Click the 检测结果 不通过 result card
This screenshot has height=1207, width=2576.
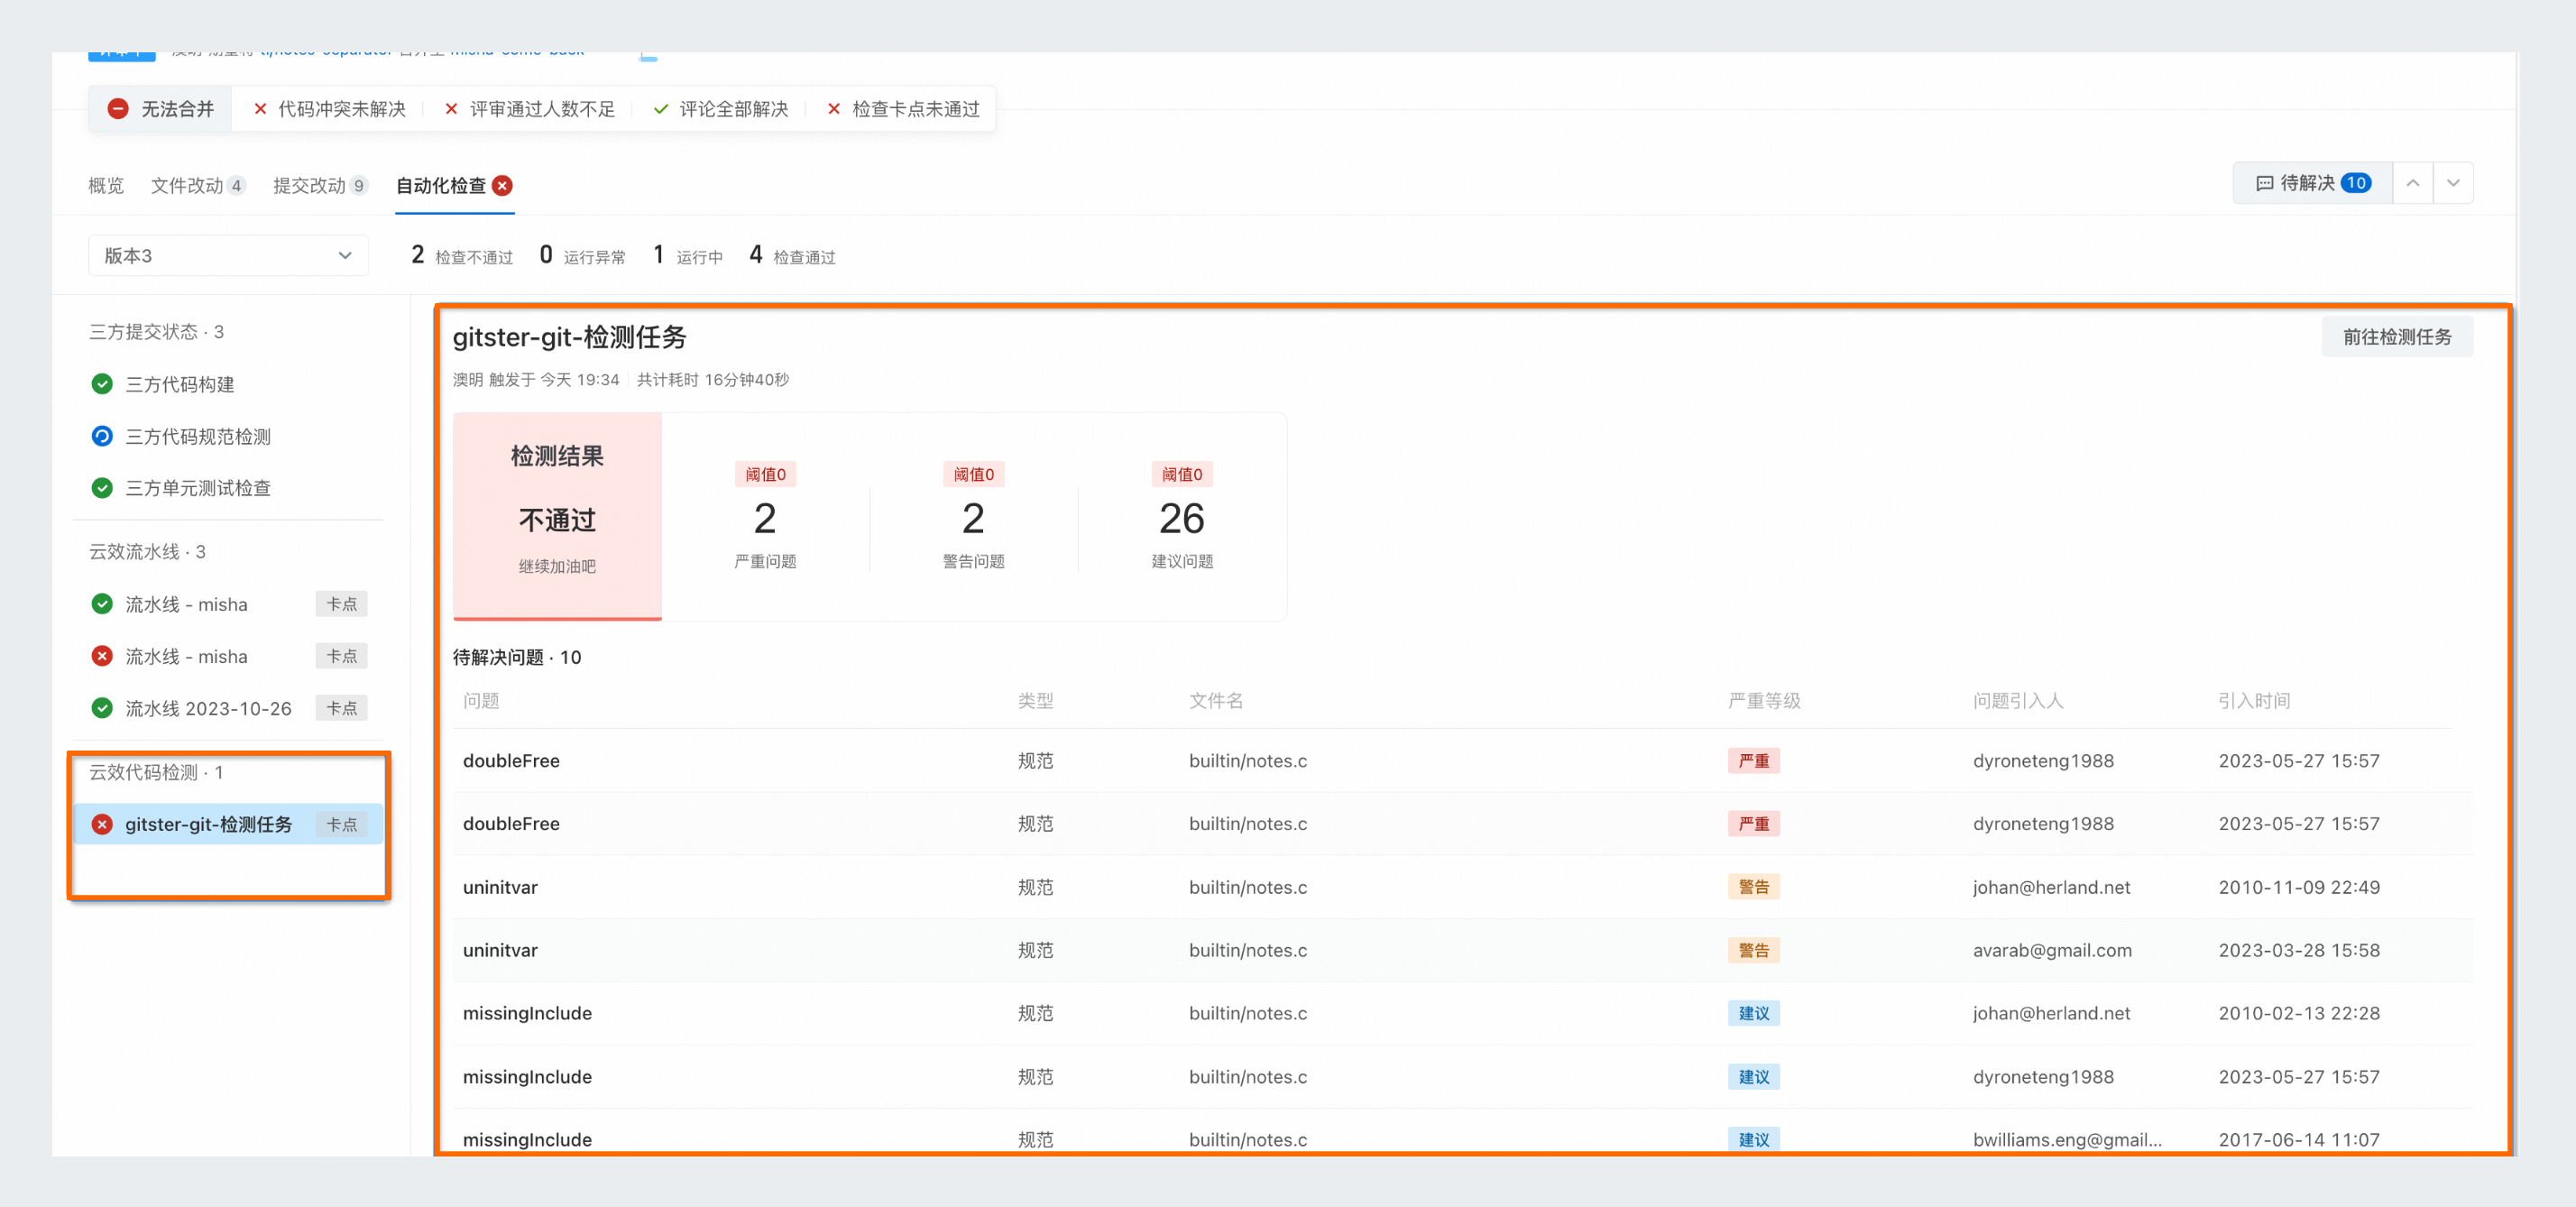tap(557, 516)
